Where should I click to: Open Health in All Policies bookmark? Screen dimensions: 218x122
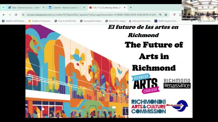14,21
